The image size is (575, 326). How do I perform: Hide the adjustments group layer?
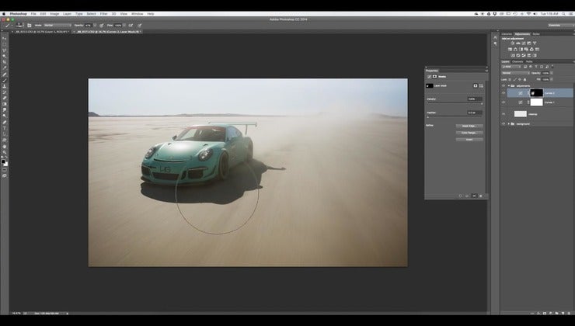pyautogui.click(x=504, y=85)
